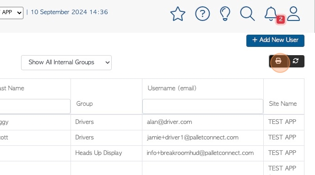Refresh the user table

pos(295,61)
